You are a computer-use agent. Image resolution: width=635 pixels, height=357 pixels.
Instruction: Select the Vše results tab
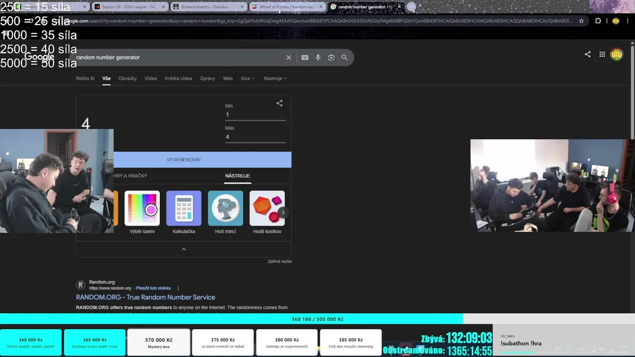[x=106, y=78]
